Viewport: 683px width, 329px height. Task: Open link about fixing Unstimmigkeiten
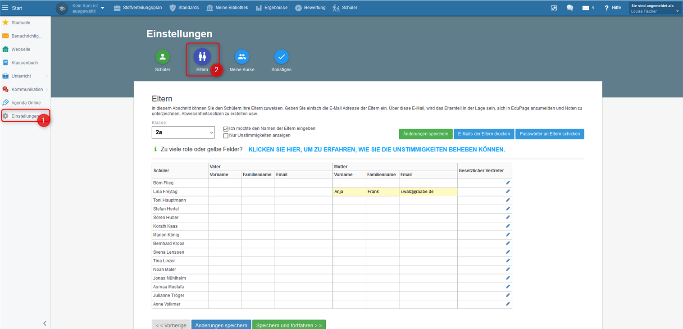coord(377,149)
